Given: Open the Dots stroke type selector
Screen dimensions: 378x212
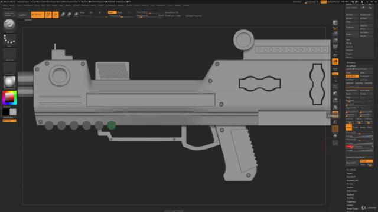Looking at the screenshot, I should pos(9,39).
